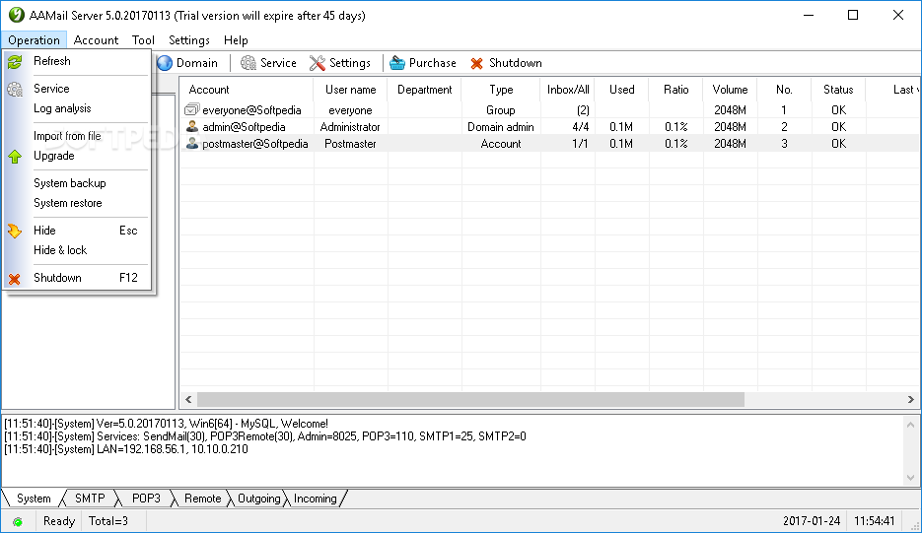Open the Operation menu
The image size is (922, 533).
35,40
